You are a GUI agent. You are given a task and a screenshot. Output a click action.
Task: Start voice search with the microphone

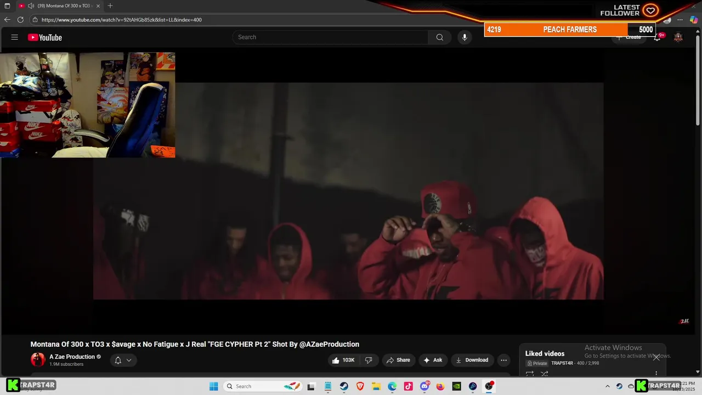[x=465, y=37]
